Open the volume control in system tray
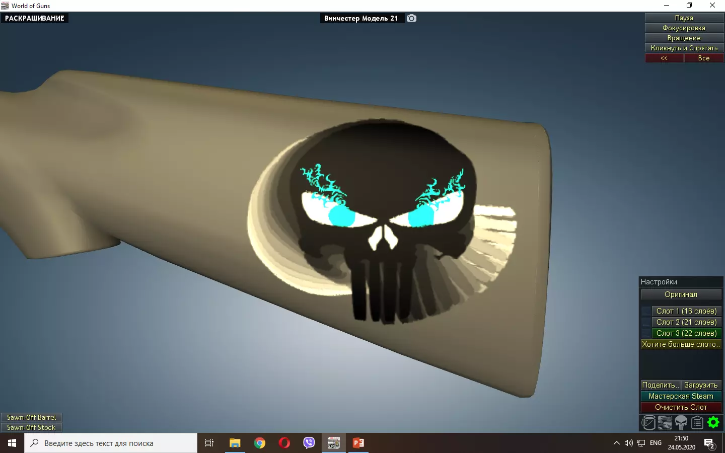 pyautogui.click(x=628, y=443)
